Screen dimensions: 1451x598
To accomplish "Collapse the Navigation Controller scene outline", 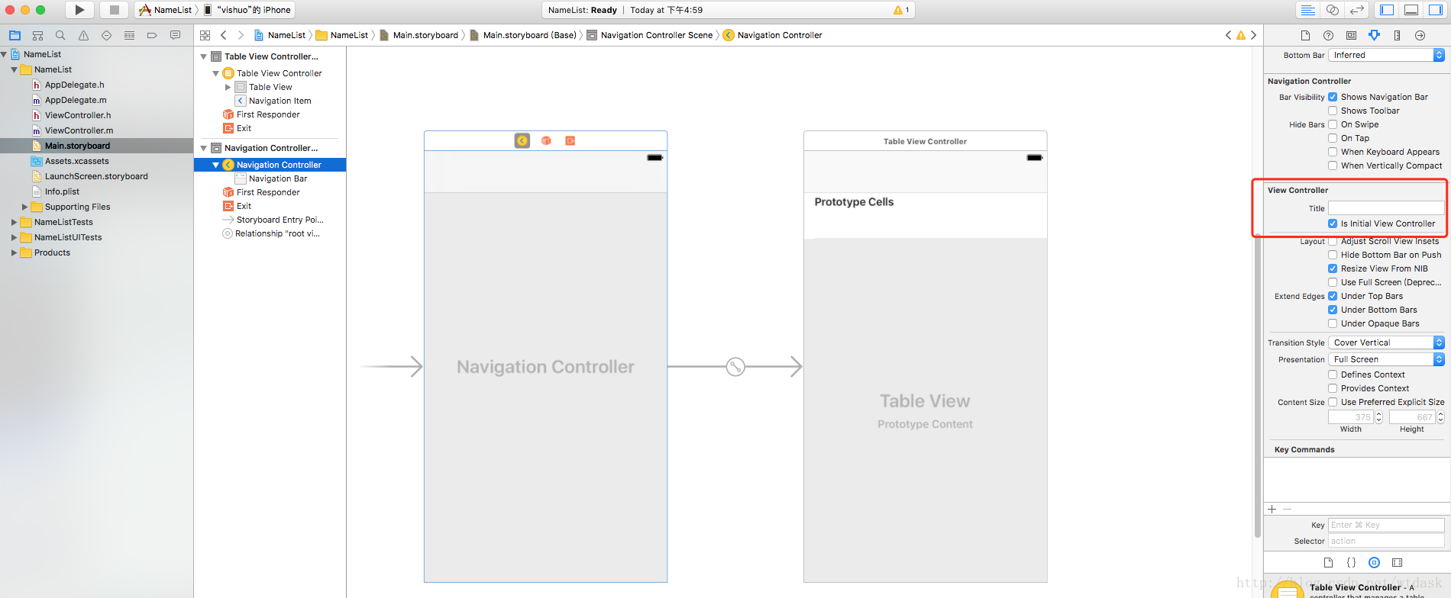I will [x=203, y=148].
